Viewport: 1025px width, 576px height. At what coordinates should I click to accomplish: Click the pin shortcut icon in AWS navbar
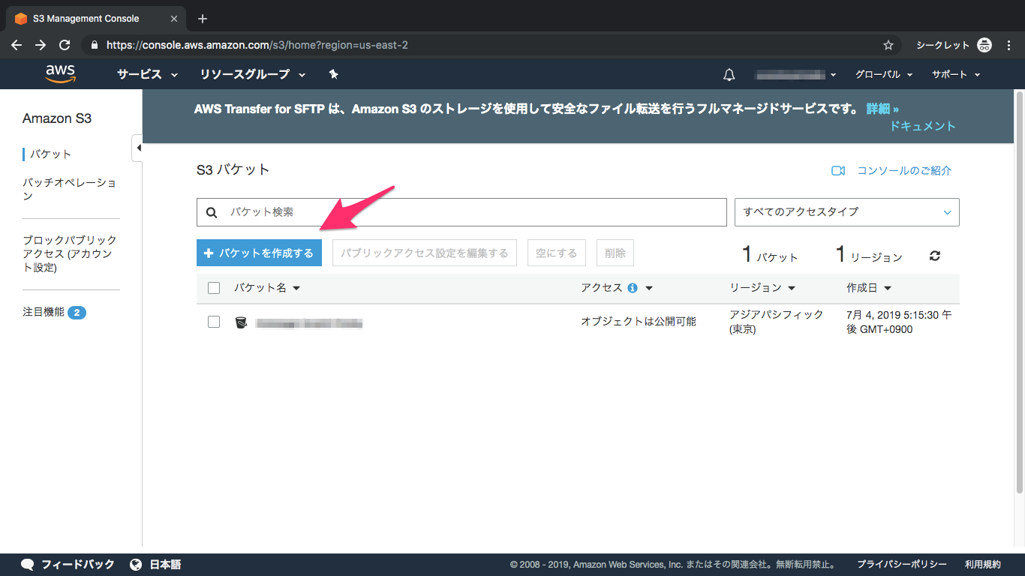click(x=334, y=74)
